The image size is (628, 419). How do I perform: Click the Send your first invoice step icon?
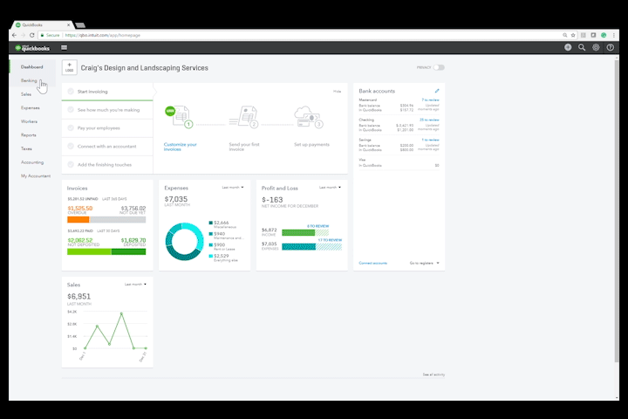243,117
